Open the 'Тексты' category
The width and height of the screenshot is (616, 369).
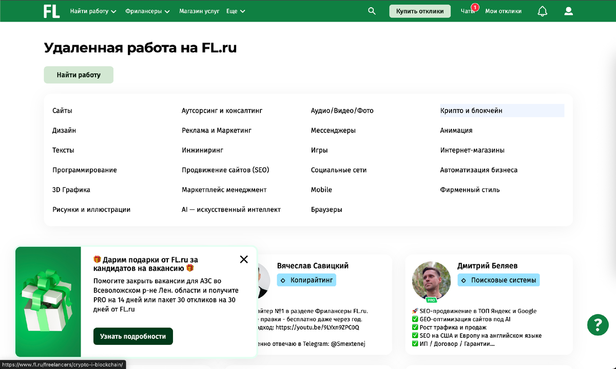tap(63, 150)
